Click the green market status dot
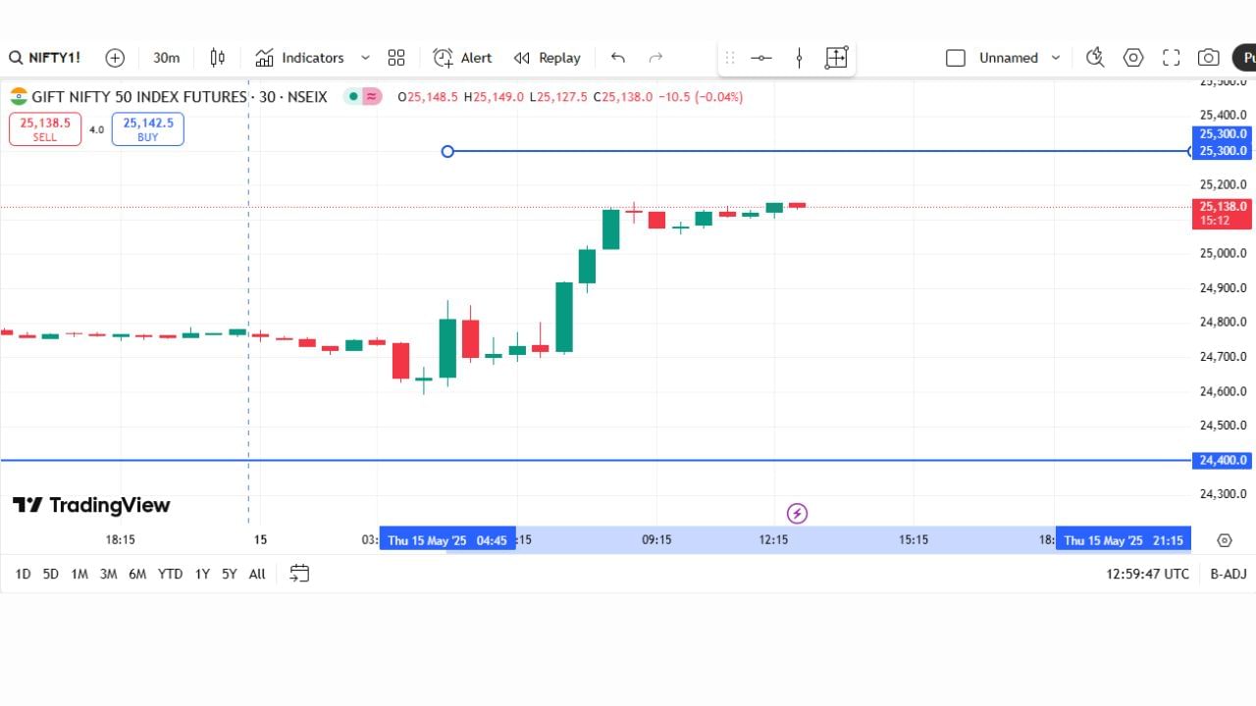 pyautogui.click(x=353, y=97)
